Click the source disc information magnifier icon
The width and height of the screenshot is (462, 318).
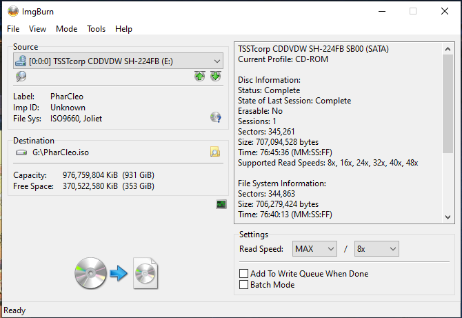[21, 77]
